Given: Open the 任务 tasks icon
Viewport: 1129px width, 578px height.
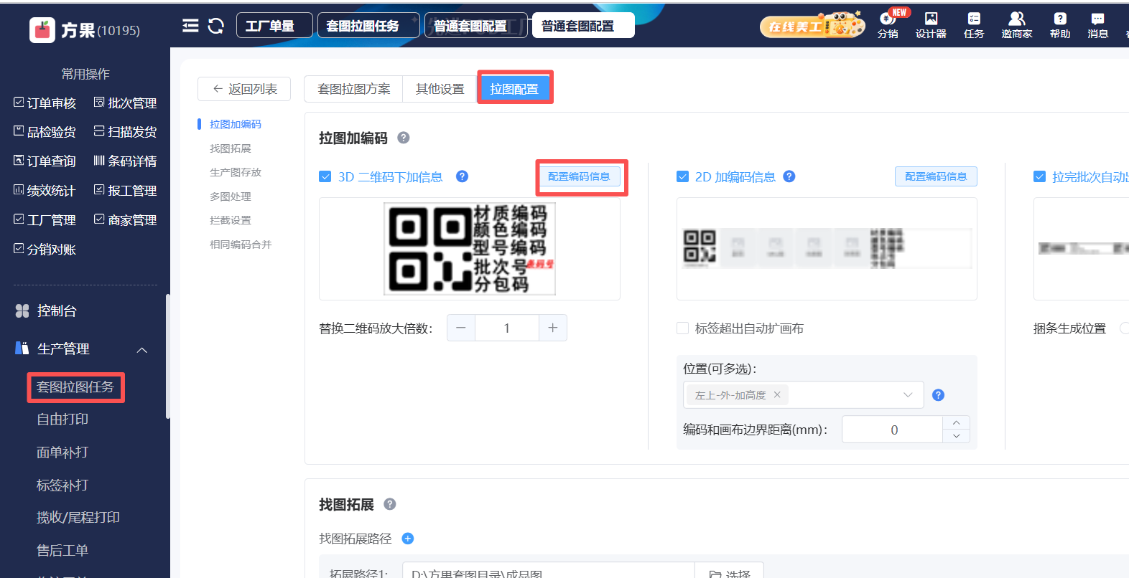Looking at the screenshot, I should [974, 25].
